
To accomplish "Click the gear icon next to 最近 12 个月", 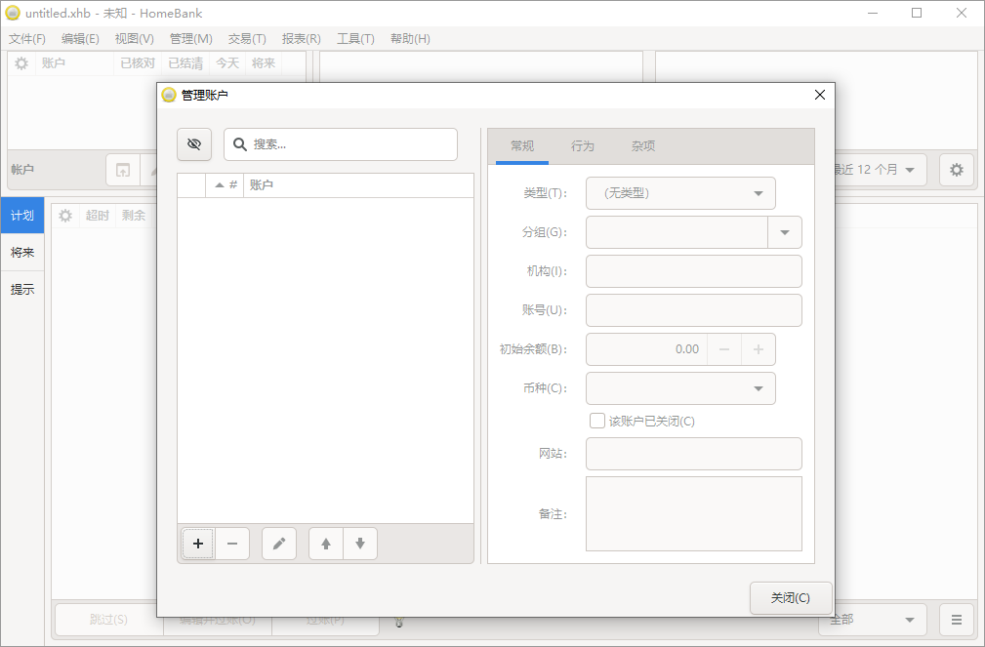I will tap(957, 169).
